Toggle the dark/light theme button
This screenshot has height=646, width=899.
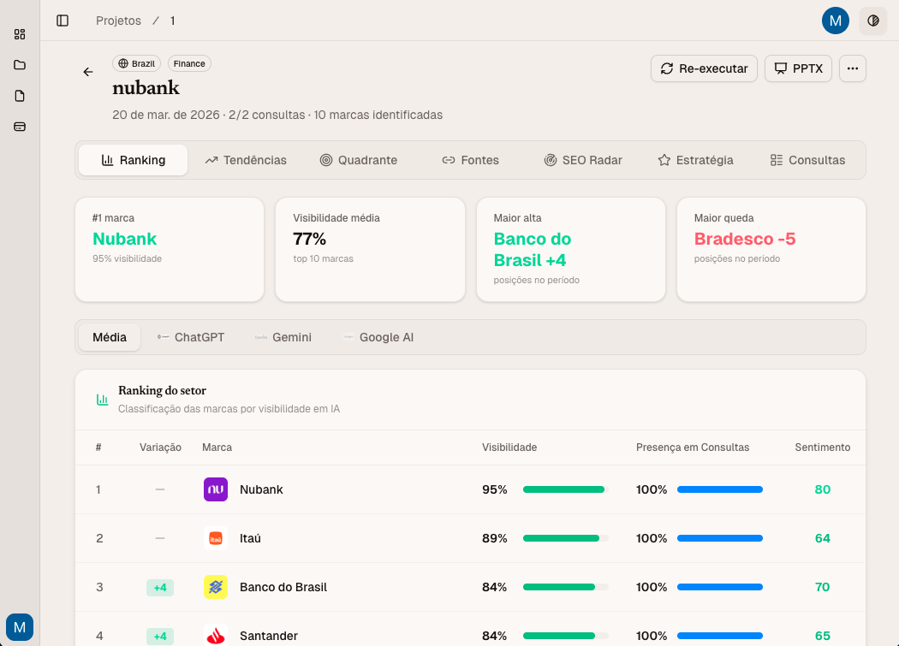coord(872,21)
